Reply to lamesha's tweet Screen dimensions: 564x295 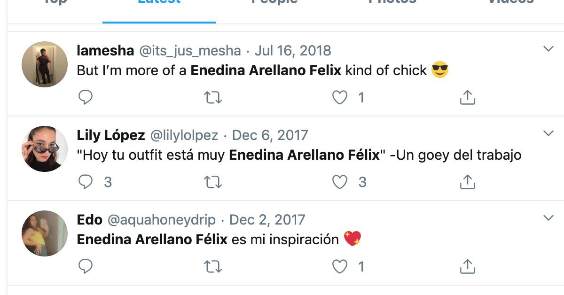coord(85,98)
